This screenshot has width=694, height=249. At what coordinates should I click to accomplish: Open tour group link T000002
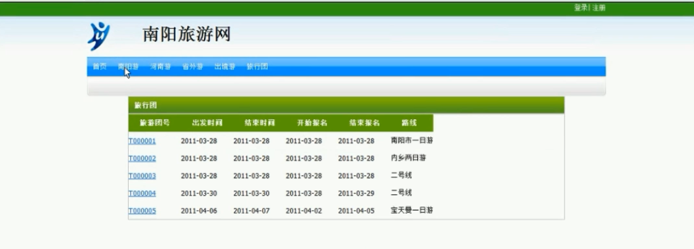[142, 158]
